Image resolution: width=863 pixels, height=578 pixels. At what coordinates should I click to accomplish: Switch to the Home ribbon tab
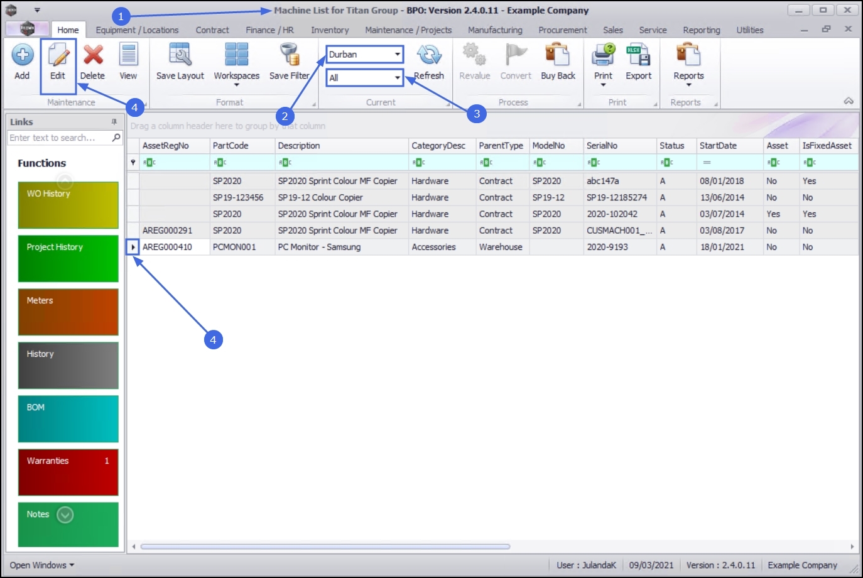(68, 30)
